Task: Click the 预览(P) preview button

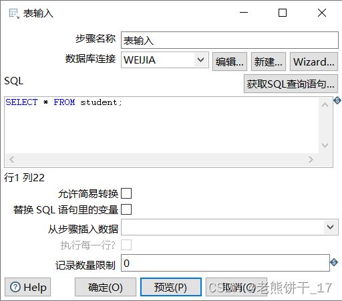Action: coord(171,287)
